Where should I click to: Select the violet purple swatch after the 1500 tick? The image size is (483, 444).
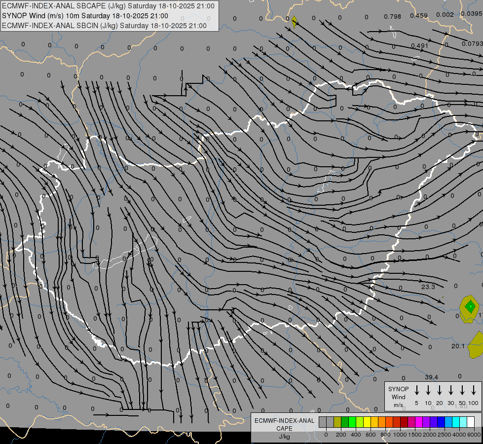pyautogui.click(x=426, y=422)
